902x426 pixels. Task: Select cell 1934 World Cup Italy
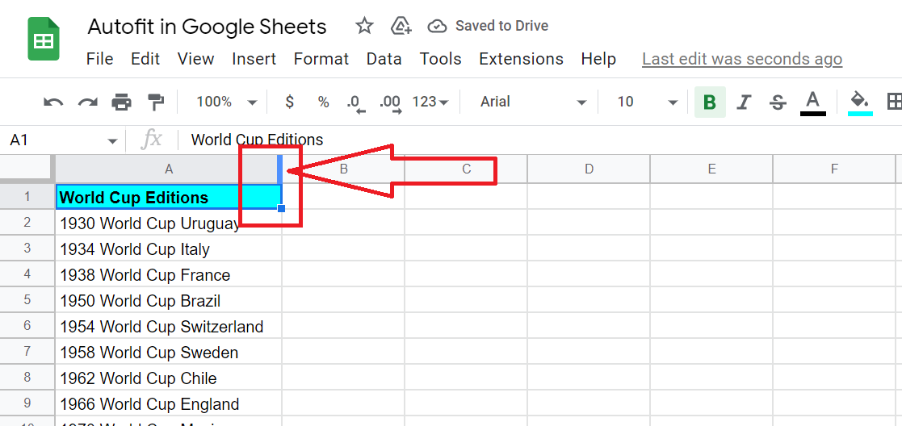pyautogui.click(x=169, y=248)
